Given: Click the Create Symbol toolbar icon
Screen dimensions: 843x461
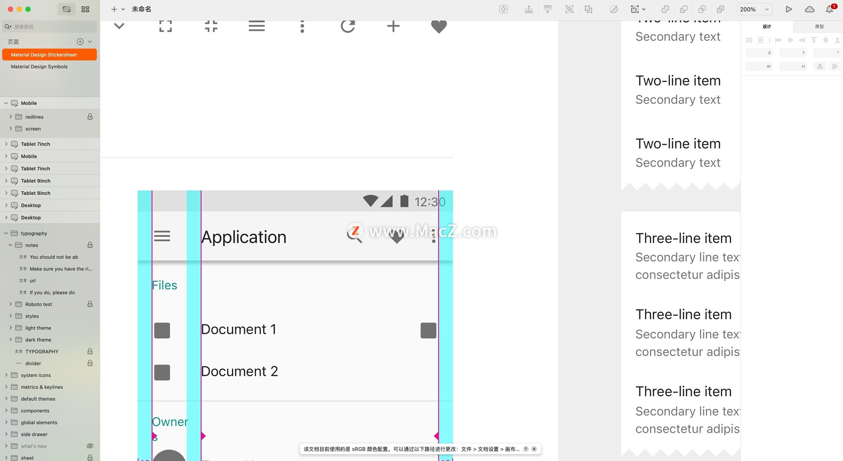Looking at the screenshot, I should pos(503,9).
